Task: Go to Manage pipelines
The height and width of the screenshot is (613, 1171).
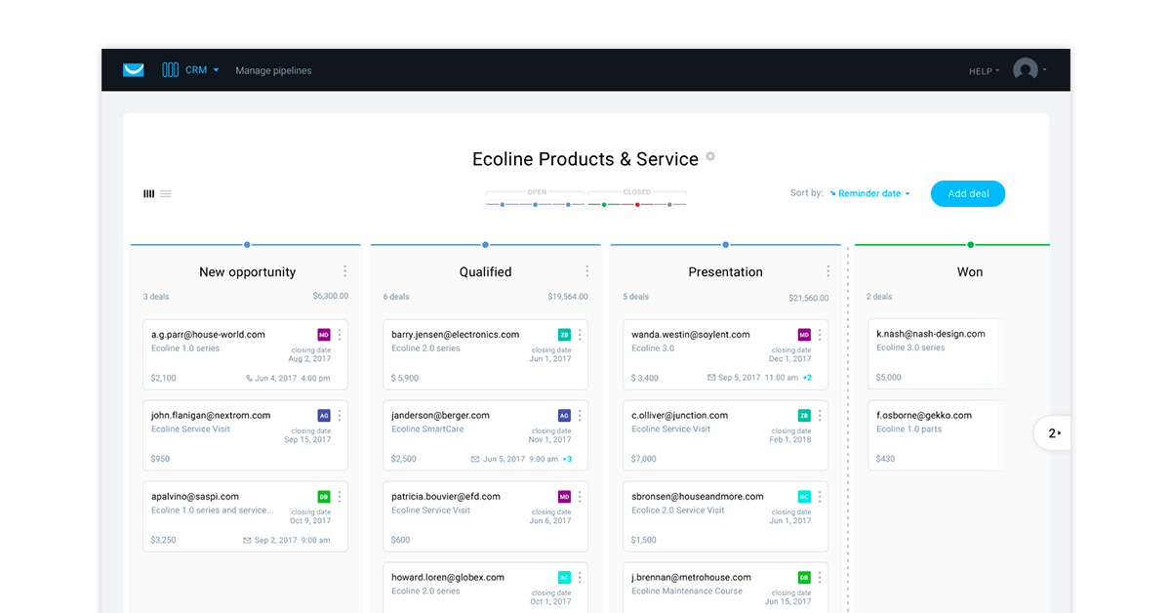Action: click(x=273, y=70)
